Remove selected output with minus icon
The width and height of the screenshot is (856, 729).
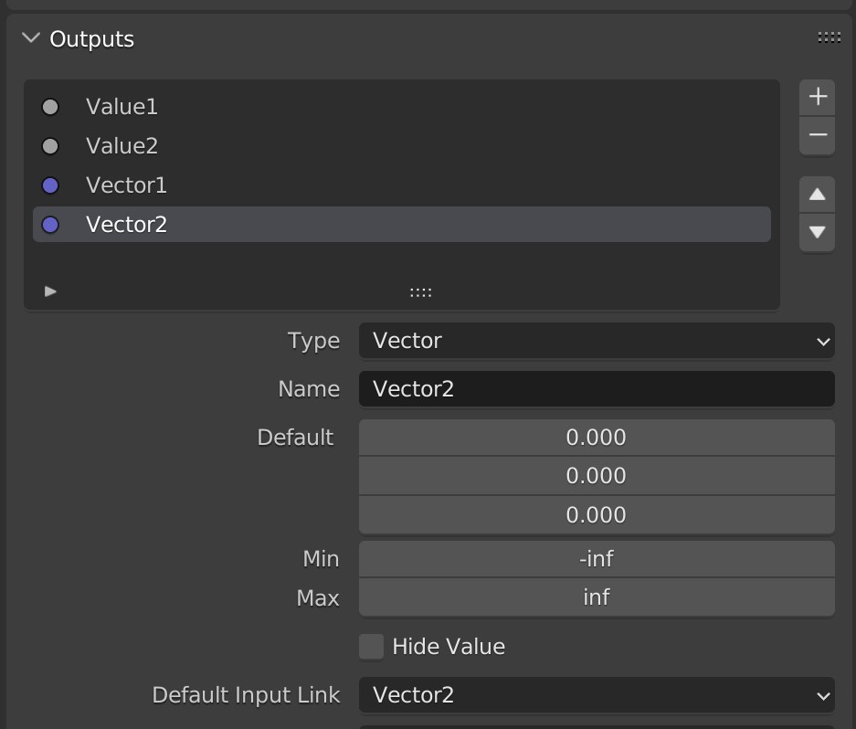pyautogui.click(x=818, y=135)
